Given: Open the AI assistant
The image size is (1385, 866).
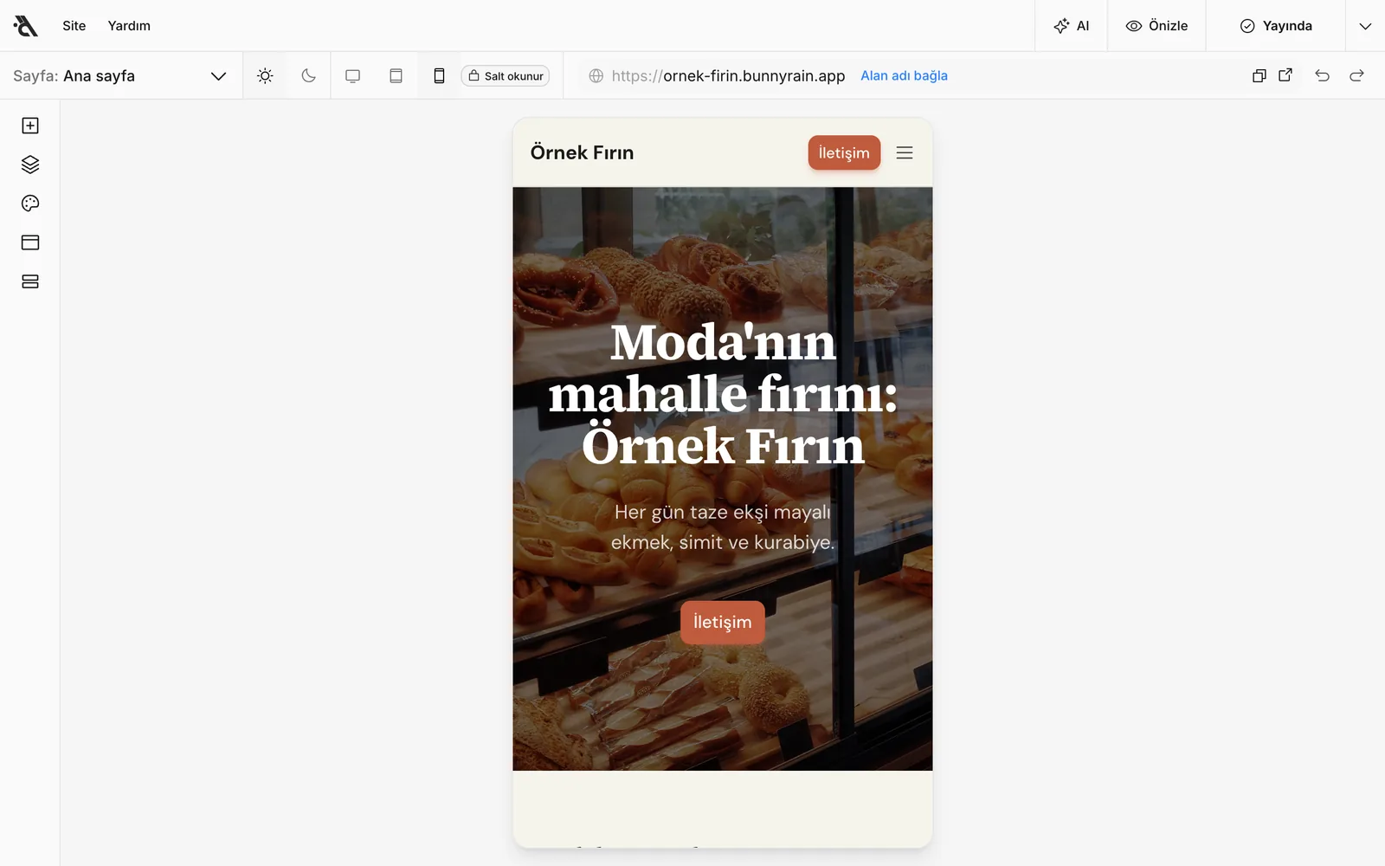Looking at the screenshot, I should (x=1071, y=26).
